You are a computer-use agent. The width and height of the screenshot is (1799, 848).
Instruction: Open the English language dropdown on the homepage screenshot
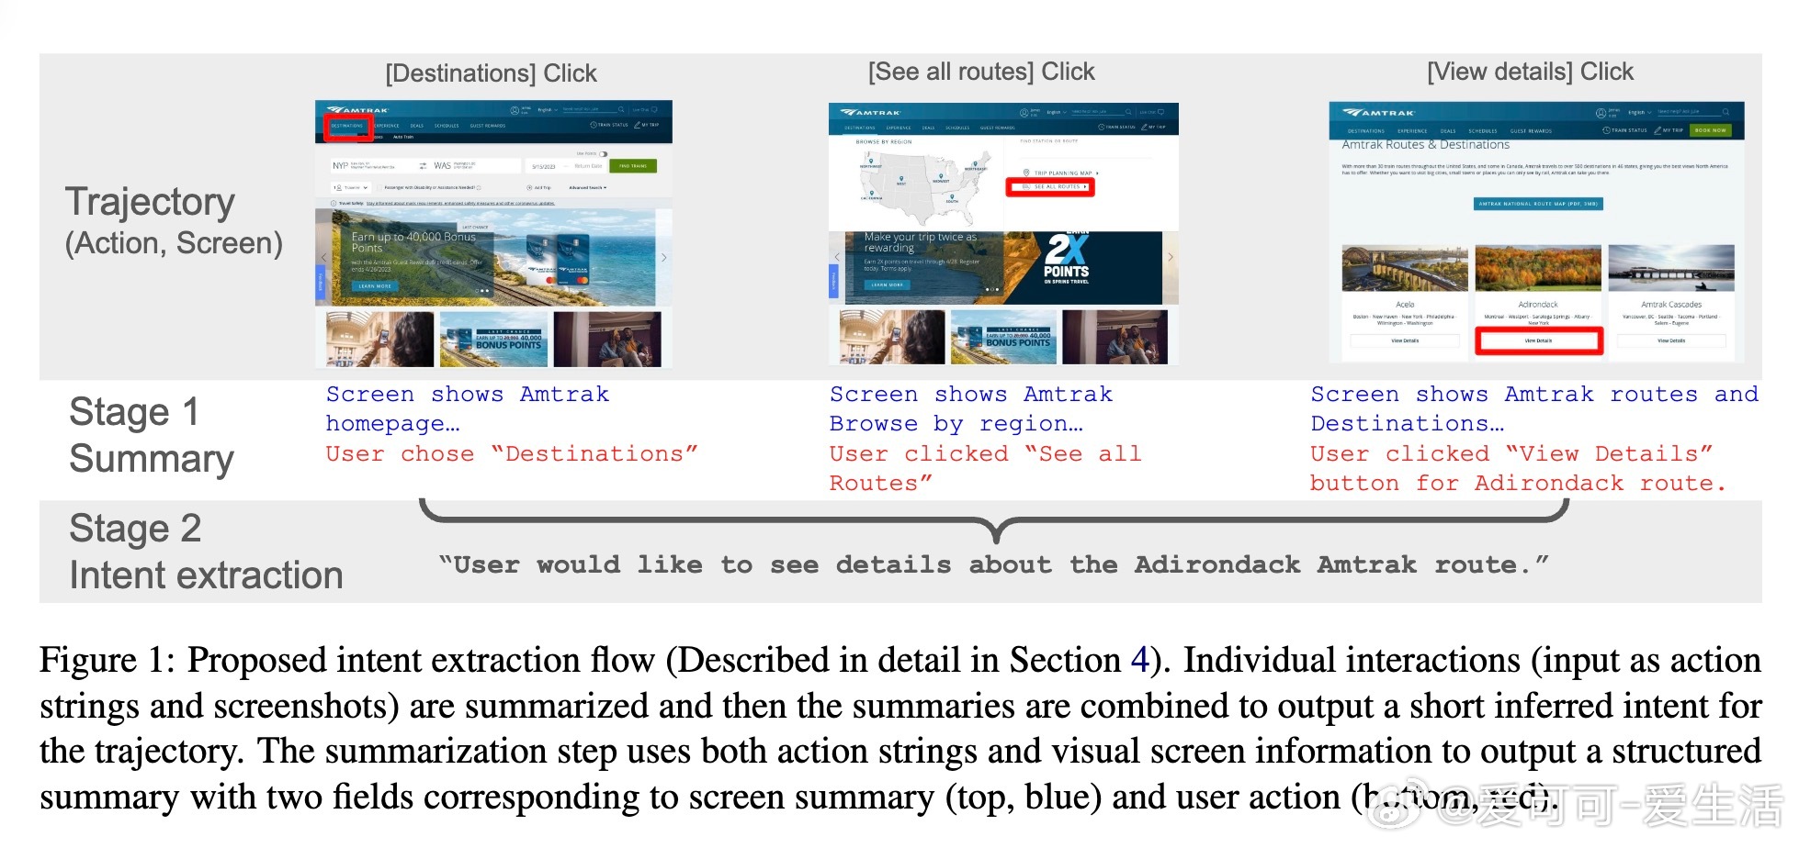tap(548, 109)
